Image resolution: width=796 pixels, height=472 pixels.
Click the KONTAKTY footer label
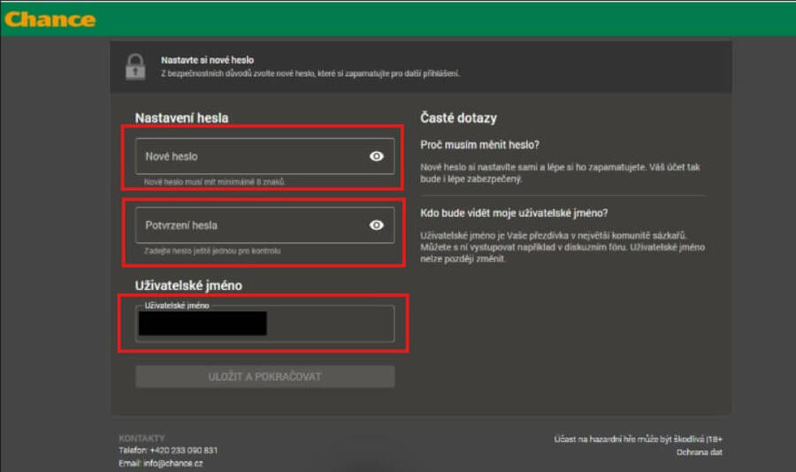tap(142, 438)
